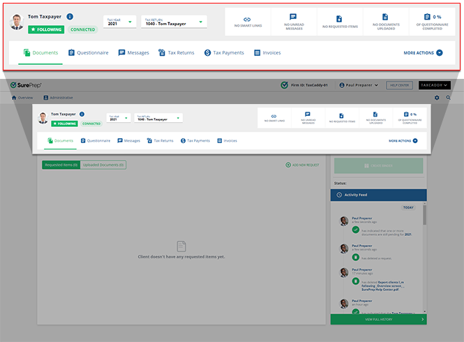Switch to Requested Items (0) view
Viewport: 464px width, 342px height.
point(61,165)
